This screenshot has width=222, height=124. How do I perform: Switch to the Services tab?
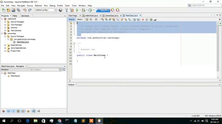click(x=25, y=16)
